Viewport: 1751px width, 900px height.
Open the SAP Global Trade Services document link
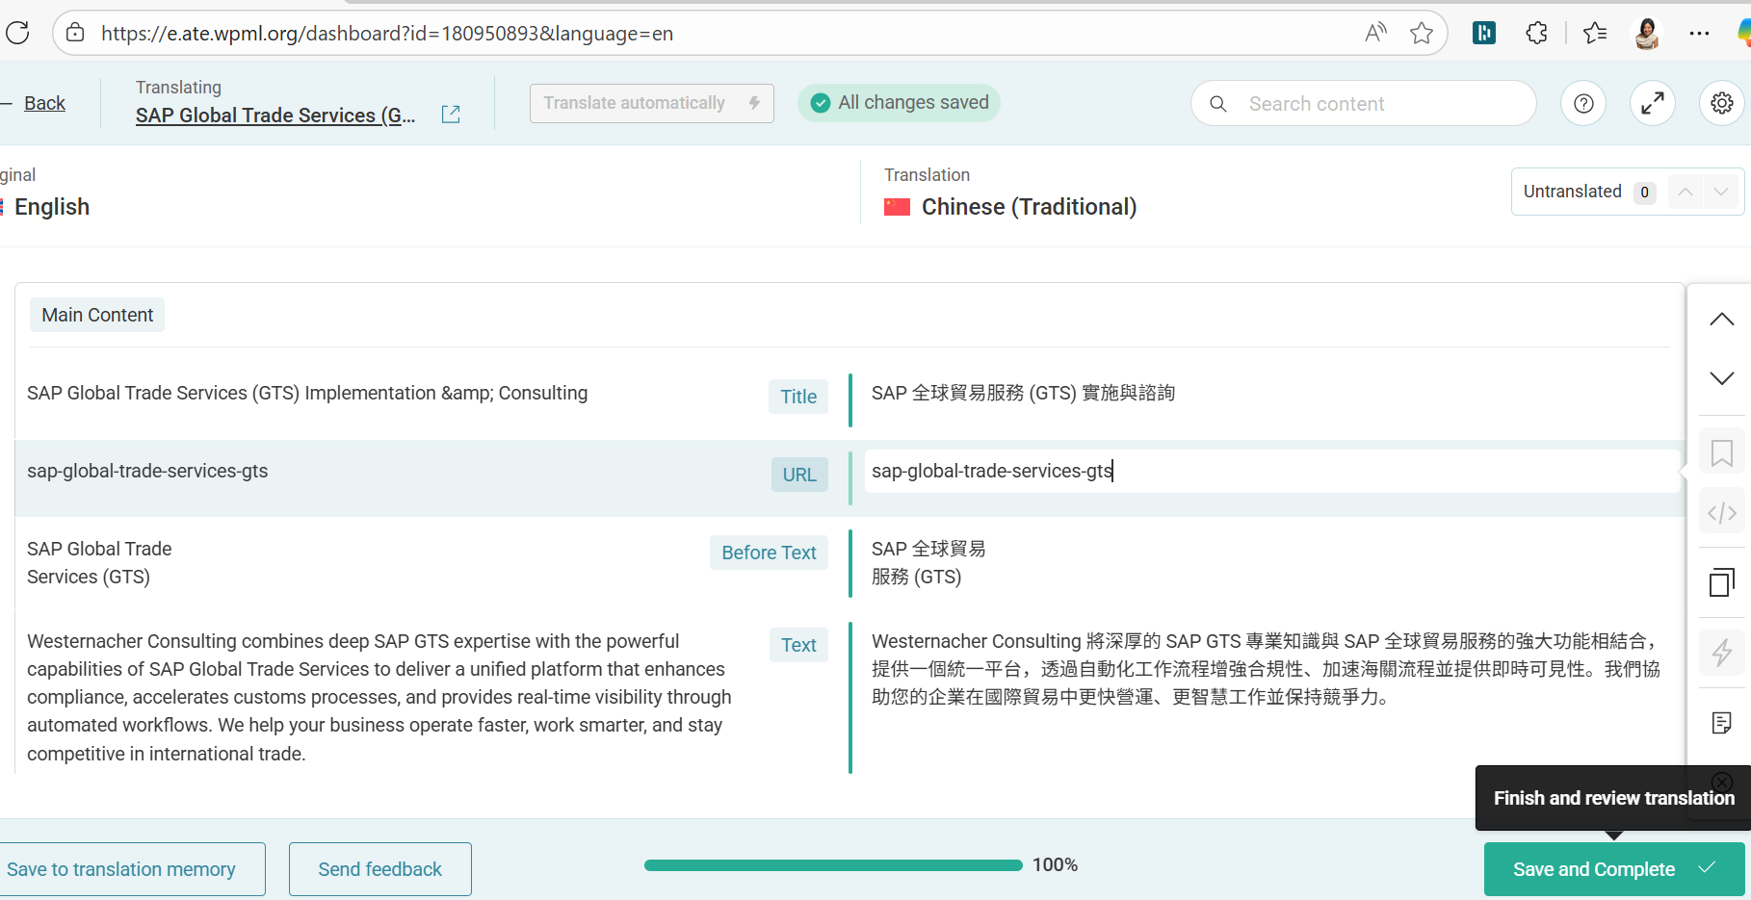pyautogui.click(x=275, y=116)
